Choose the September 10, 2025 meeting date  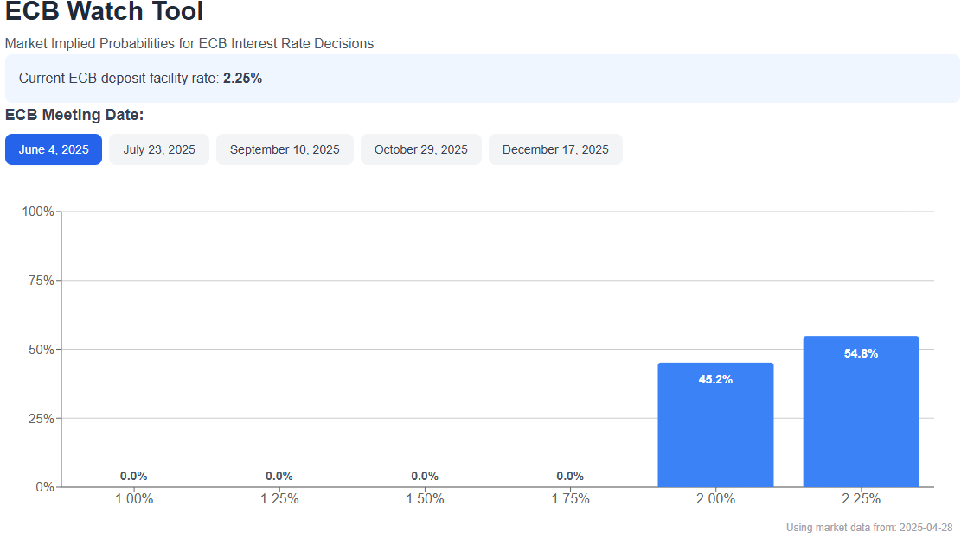pyautogui.click(x=285, y=149)
